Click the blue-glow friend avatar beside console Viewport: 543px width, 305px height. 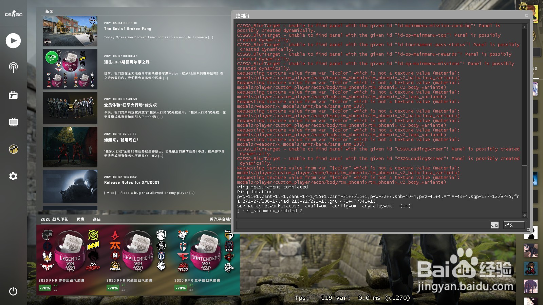[535, 179]
